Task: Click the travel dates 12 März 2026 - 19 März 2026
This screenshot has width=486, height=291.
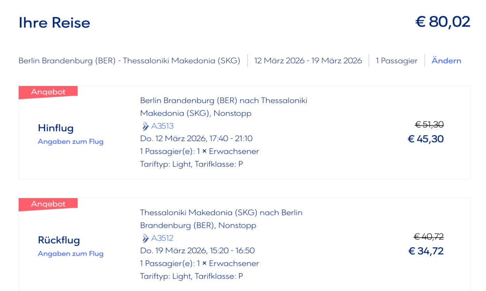Action: click(x=308, y=61)
